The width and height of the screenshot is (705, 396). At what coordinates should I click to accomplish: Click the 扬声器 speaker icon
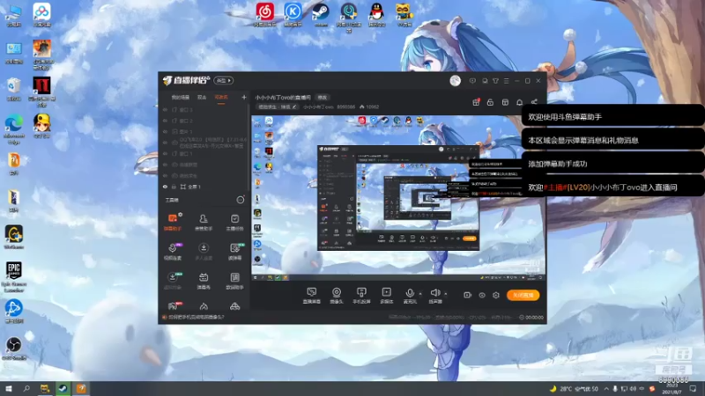434,293
